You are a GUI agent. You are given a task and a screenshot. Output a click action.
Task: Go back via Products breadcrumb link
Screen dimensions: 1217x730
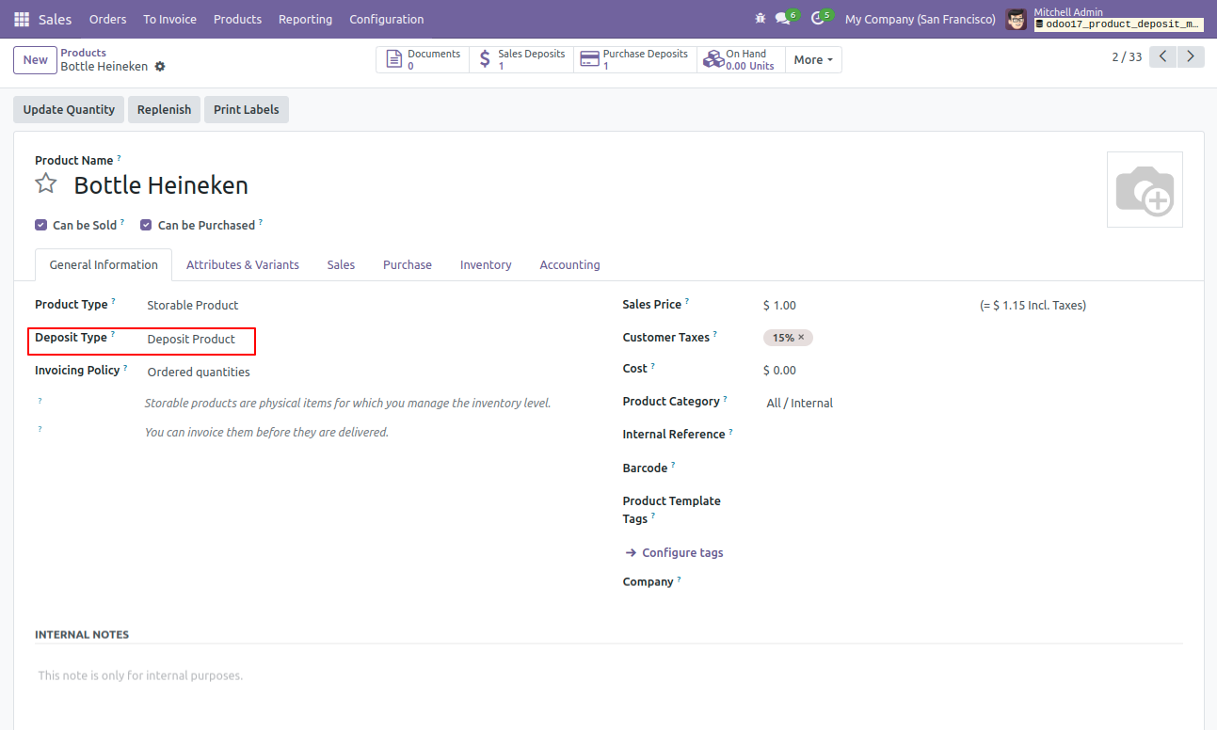click(83, 53)
